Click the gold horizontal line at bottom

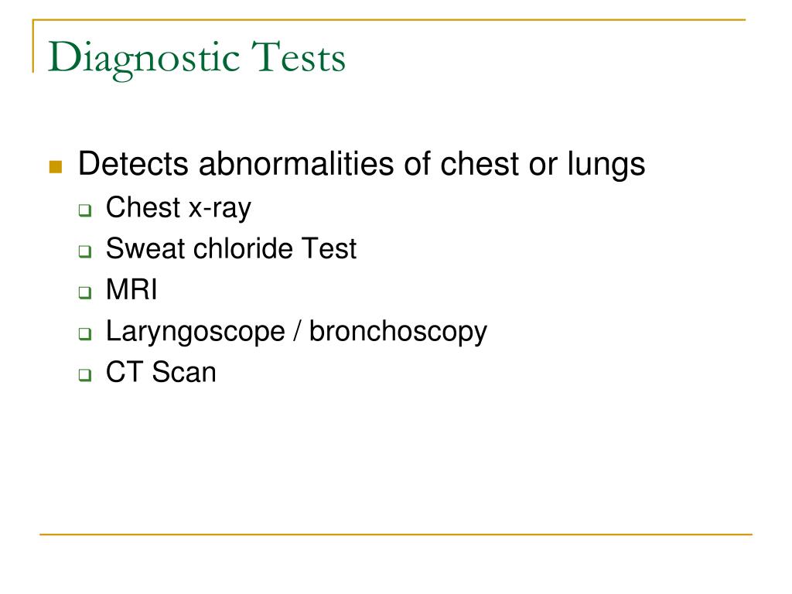[x=396, y=534]
